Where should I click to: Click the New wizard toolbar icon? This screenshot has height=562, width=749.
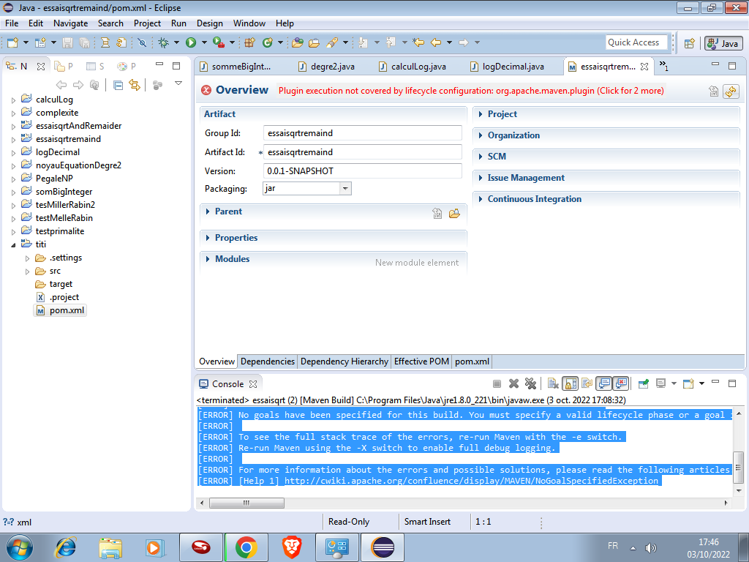12,42
